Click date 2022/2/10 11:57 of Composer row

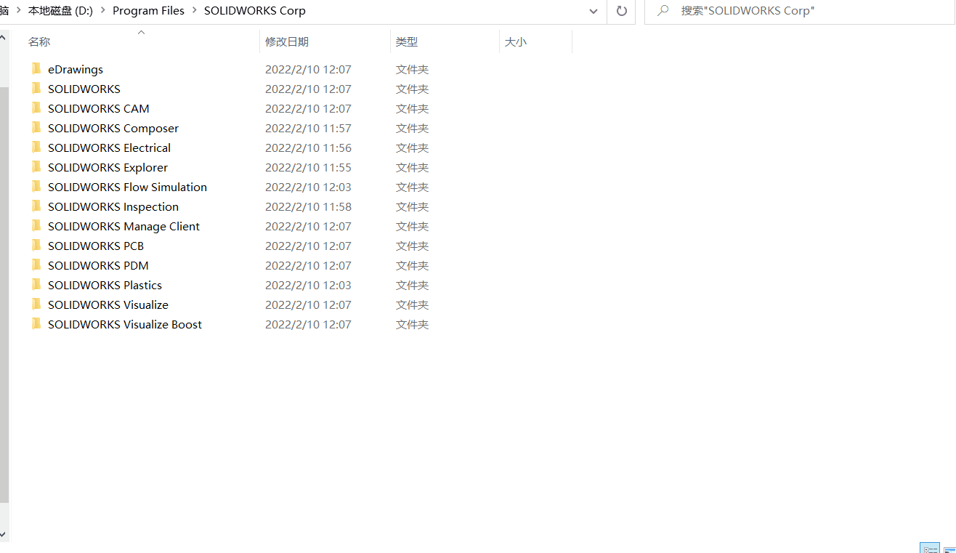coord(308,129)
